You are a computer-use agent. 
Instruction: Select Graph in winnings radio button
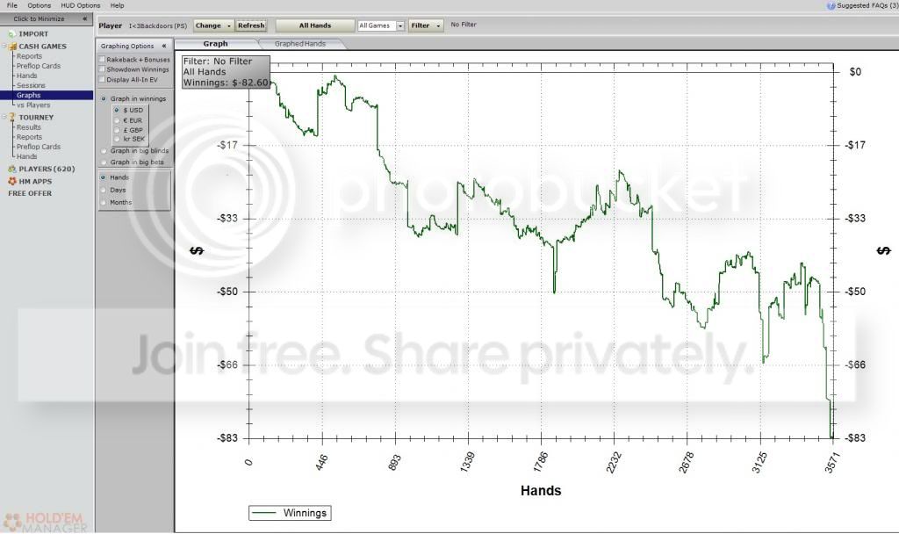pyautogui.click(x=104, y=98)
